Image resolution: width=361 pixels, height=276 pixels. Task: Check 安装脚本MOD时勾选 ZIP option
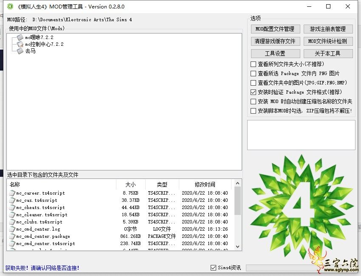coord(253,111)
